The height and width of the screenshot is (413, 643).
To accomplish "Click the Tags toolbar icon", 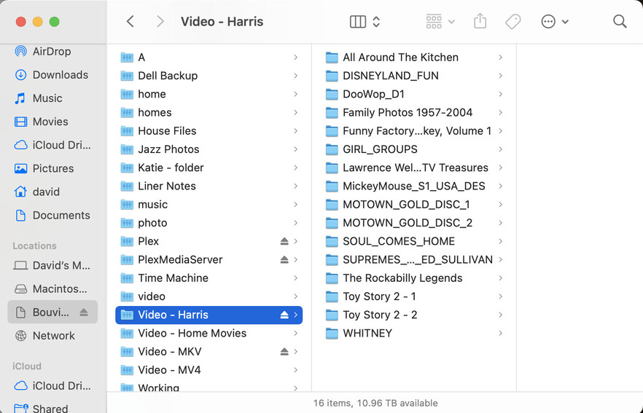I will (513, 21).
